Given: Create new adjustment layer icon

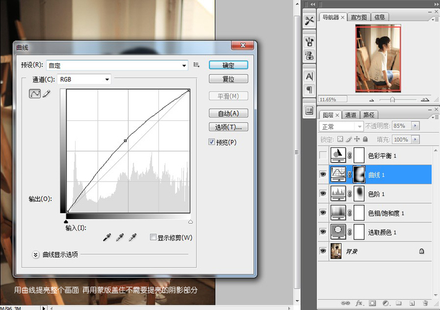Looking at the screenshot, I should tap(385, 304).
